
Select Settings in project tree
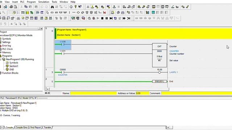[x=6, y=42]
